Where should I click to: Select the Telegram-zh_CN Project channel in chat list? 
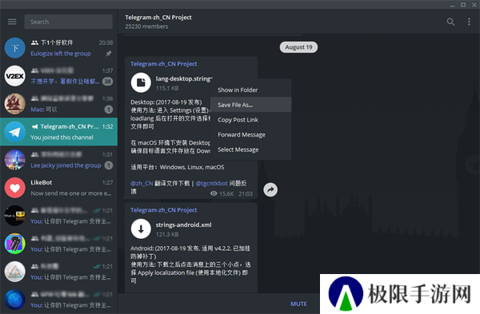[58, 132]
